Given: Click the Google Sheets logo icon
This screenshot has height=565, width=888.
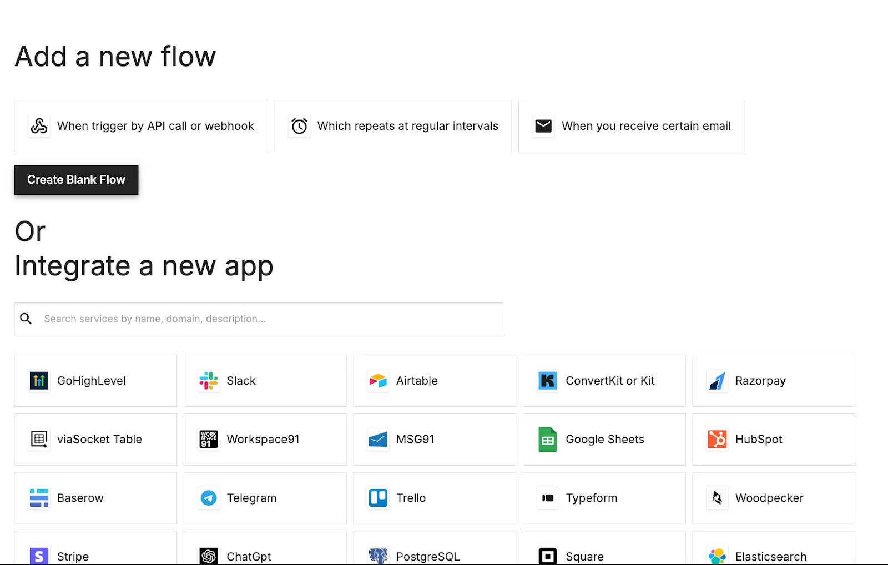Looking at the screenshot, I should pos(548,440).
